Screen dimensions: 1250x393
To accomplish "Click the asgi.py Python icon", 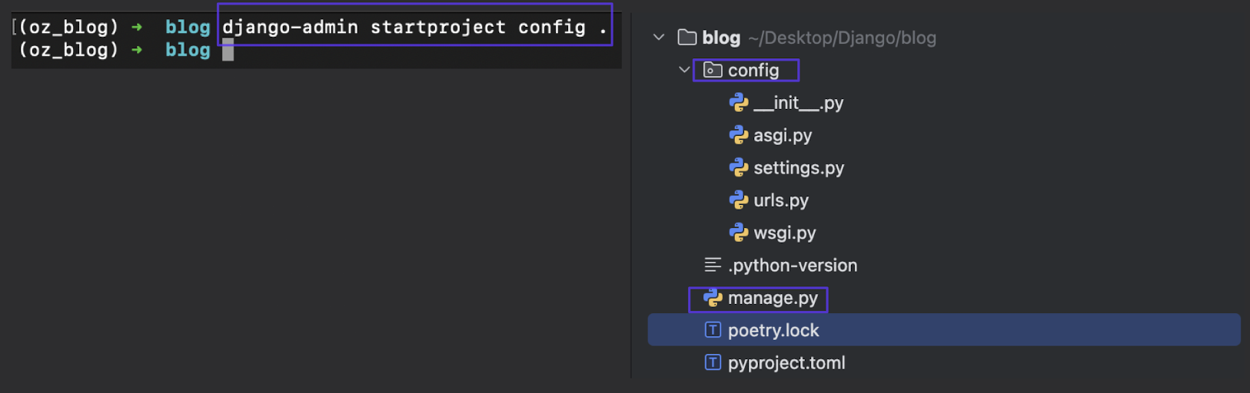I will pos(739,135).
